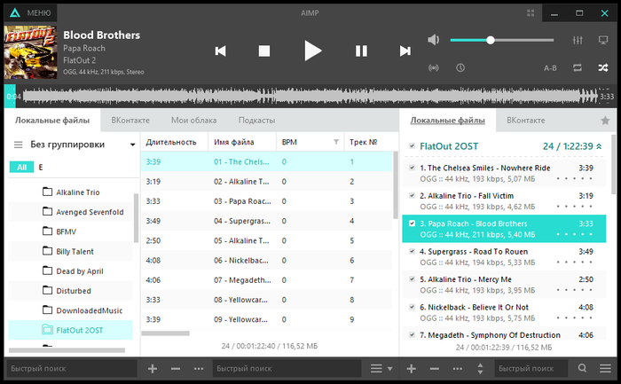This screenshot has width=621, height=384.
Task: Select row 01 - The Chels...
Action: point(266,161)
